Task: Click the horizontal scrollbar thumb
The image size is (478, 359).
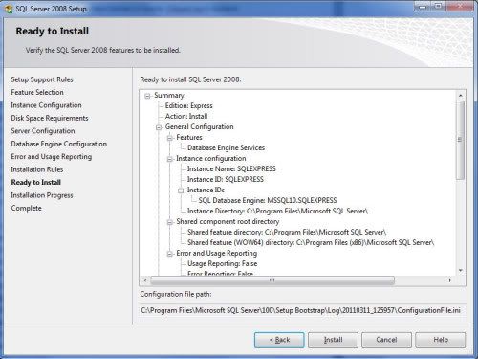Action: coord(272,280)
